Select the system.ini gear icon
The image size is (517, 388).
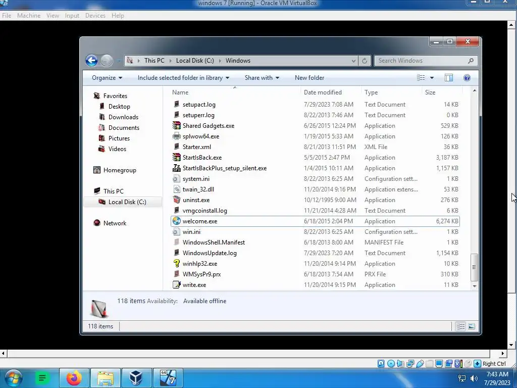(x=177, y=179)
